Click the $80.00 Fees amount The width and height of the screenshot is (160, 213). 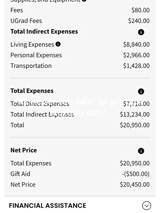point(140,10)
